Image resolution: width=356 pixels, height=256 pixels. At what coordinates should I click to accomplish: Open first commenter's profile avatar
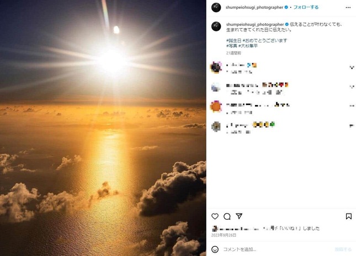pos(216,68)
